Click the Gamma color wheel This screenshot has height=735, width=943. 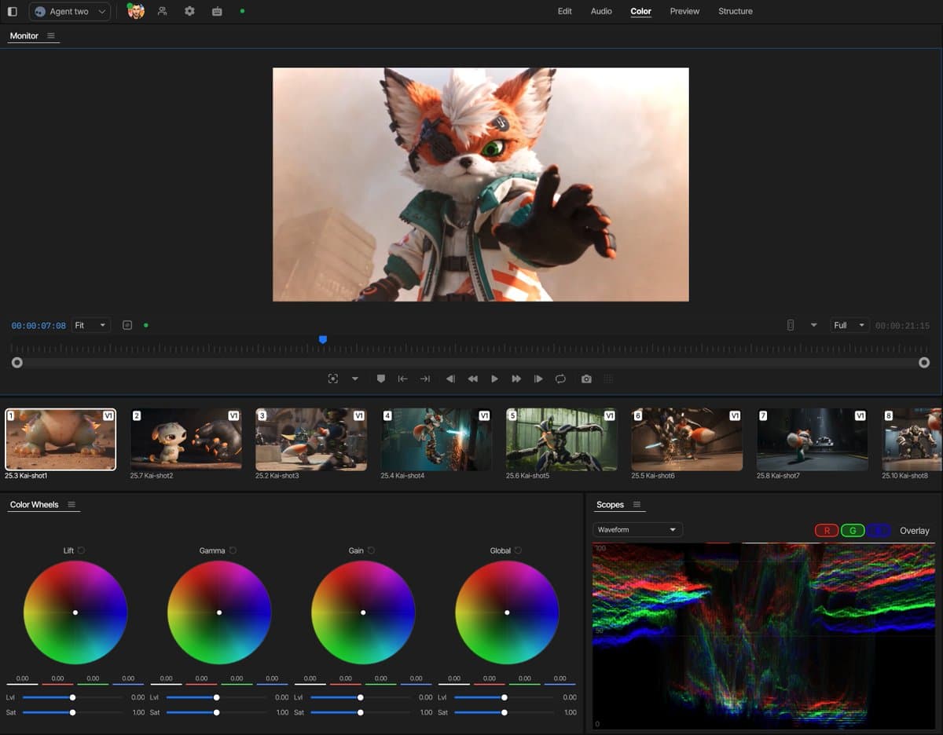[219, 612]
